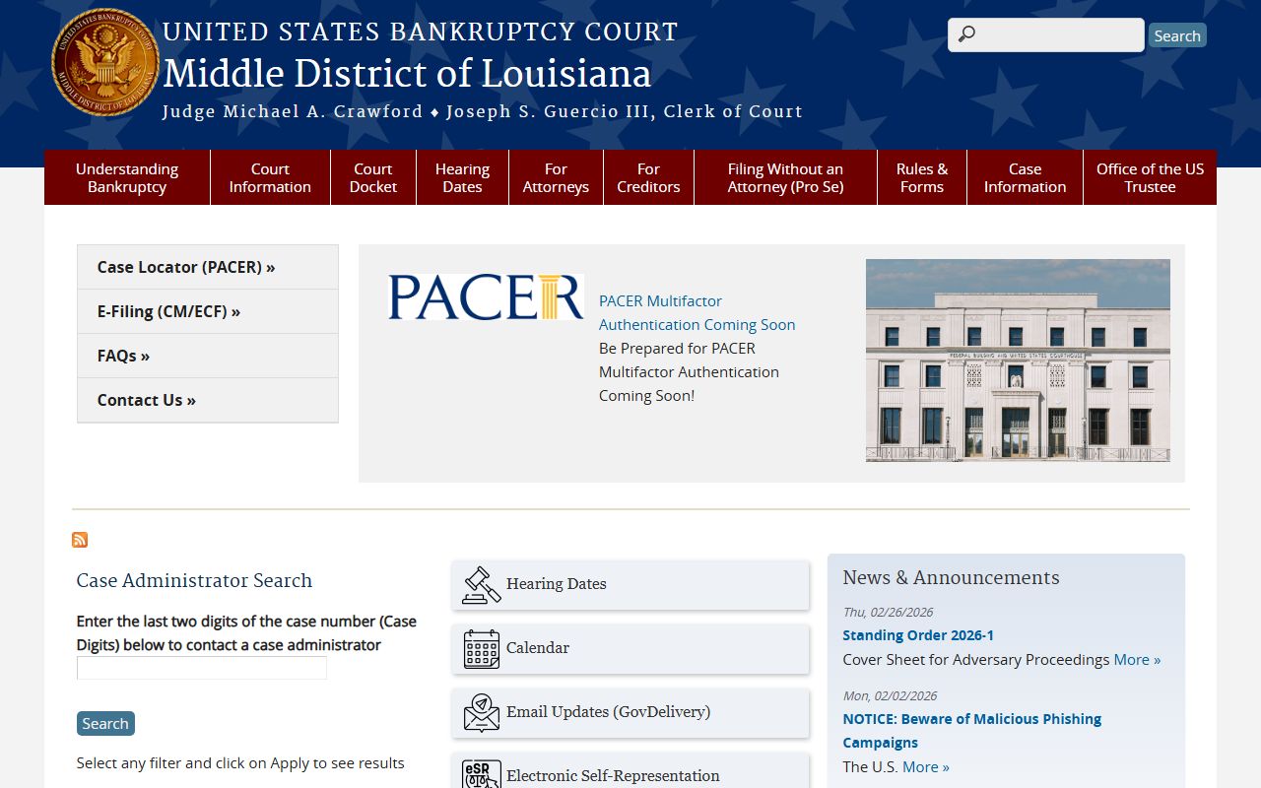Open Standing Order 2026-1 announcement
The image size is (1261, 788).
(918, 635)
